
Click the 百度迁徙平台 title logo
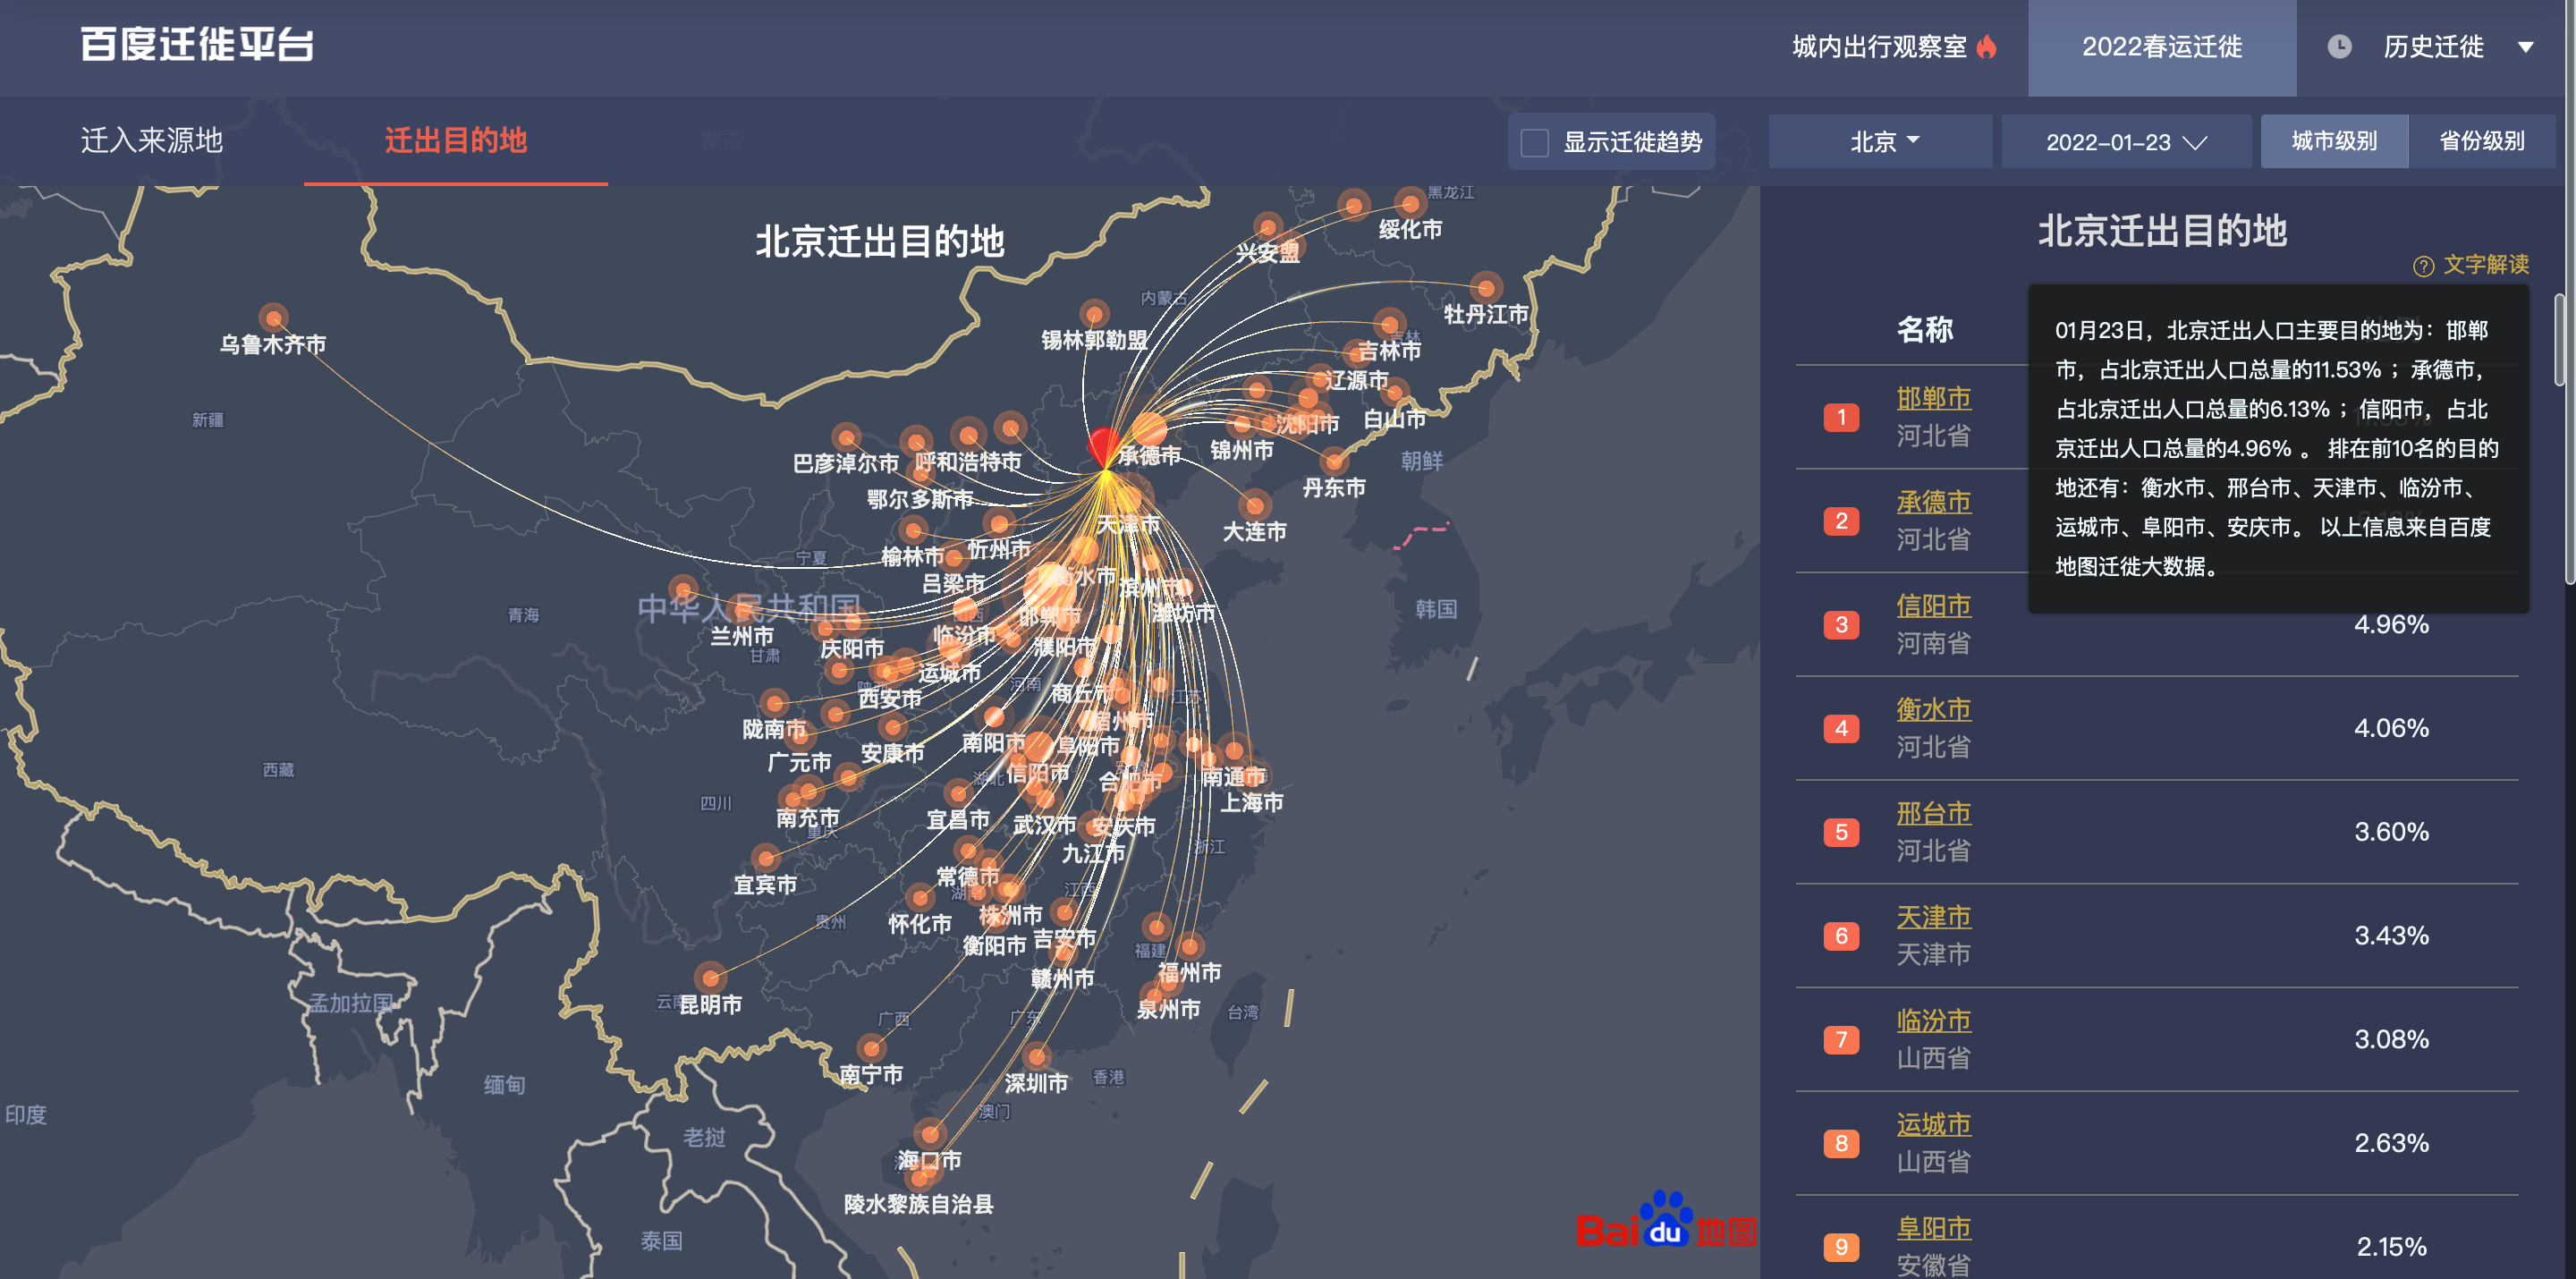point(197,44)
